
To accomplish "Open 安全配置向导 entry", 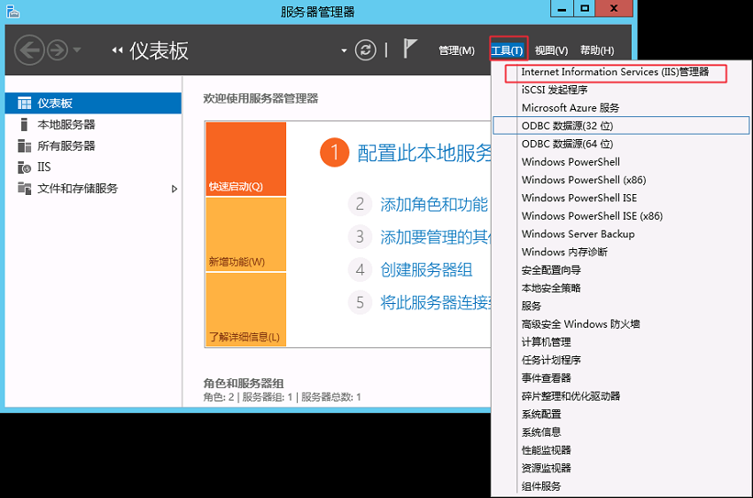I will tap(551, 270).
